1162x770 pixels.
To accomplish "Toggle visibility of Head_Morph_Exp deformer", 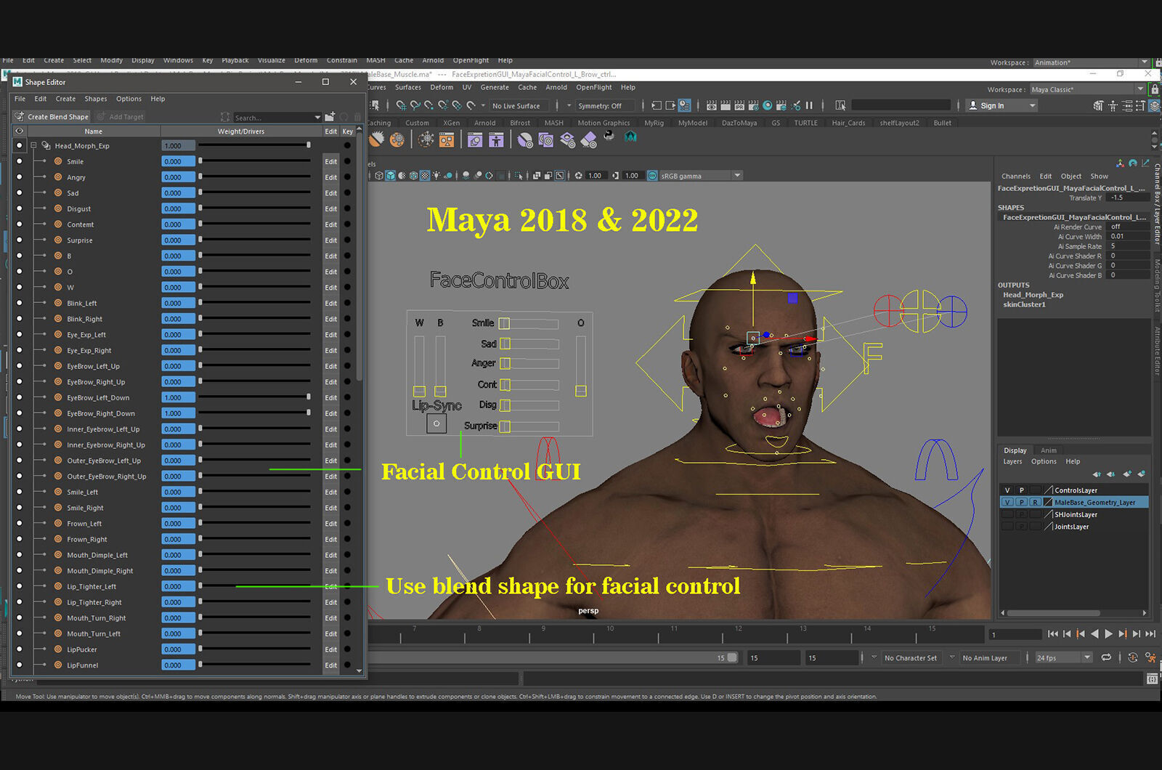I will (x=19, y=146).
